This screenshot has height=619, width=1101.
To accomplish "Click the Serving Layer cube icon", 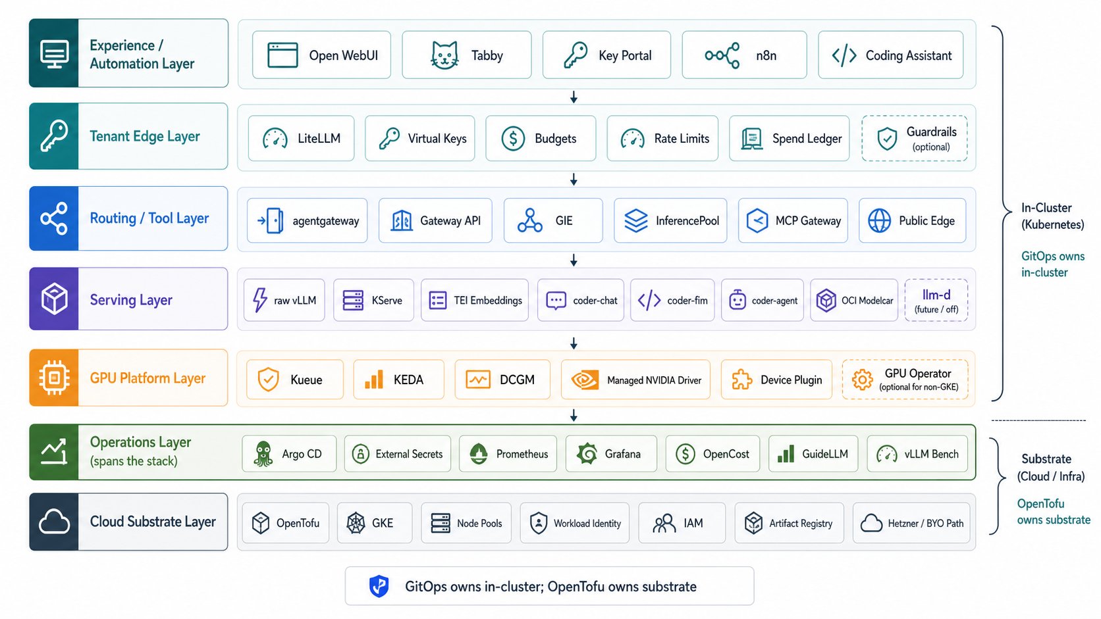I will [54, 299].
